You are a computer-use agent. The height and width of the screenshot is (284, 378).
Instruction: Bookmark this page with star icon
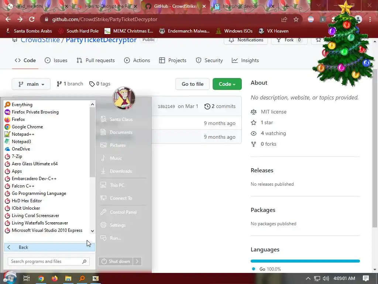pos(296,19)
